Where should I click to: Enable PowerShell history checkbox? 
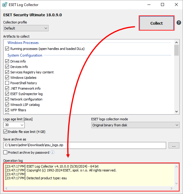click(7, 83)
